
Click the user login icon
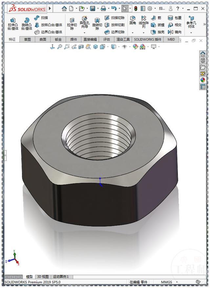point(171,9)
